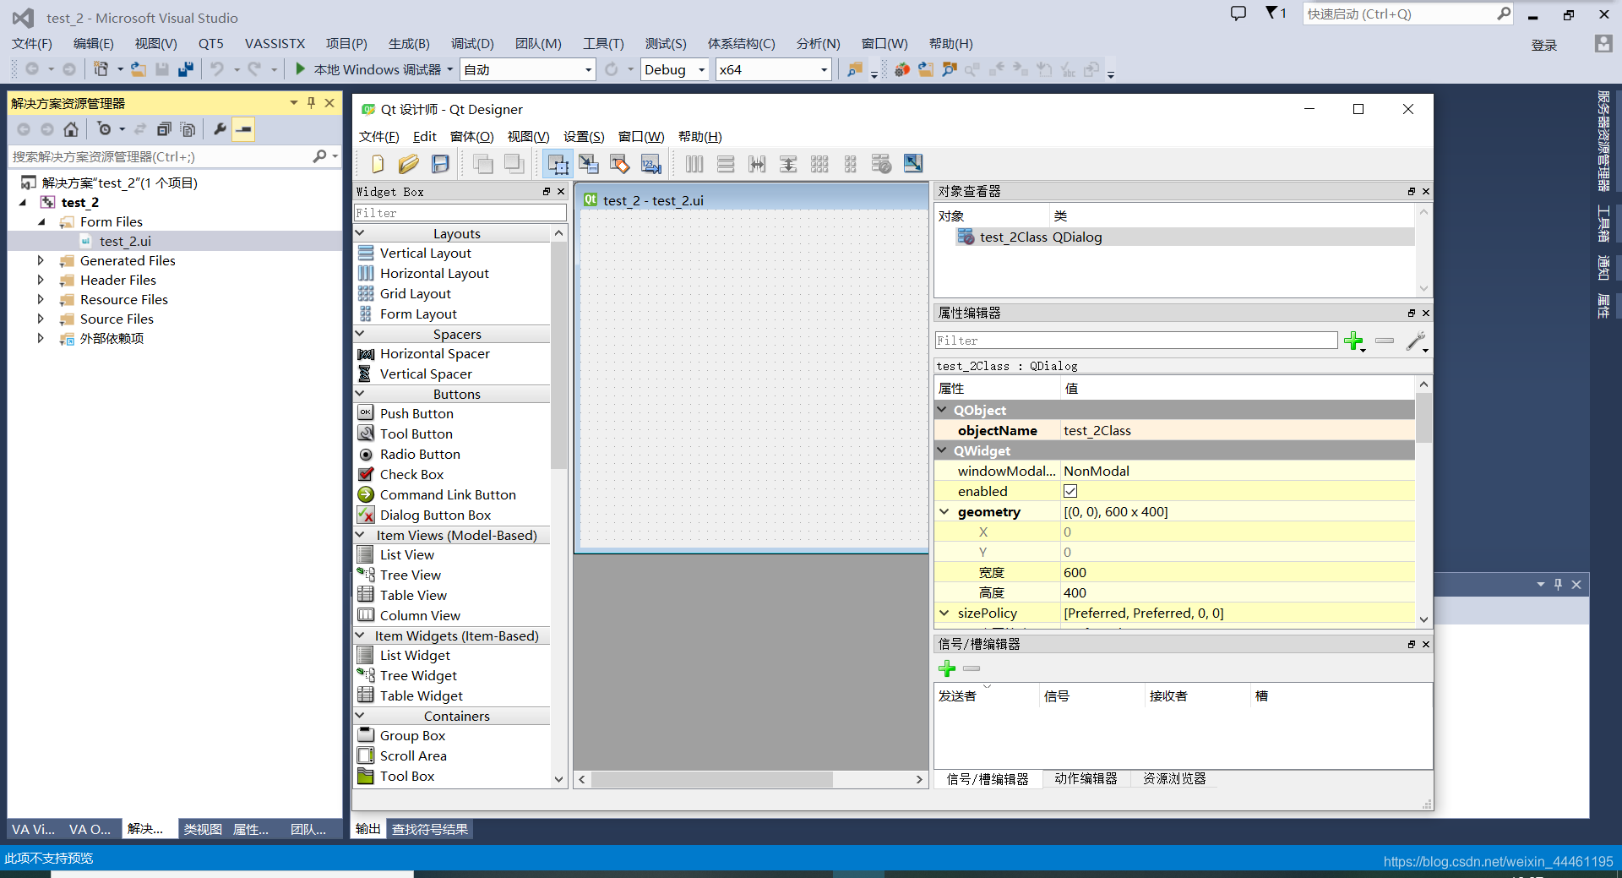Select Edit Tab Order mode icon
Viewport: 1622px width, 878px height.
651,164
